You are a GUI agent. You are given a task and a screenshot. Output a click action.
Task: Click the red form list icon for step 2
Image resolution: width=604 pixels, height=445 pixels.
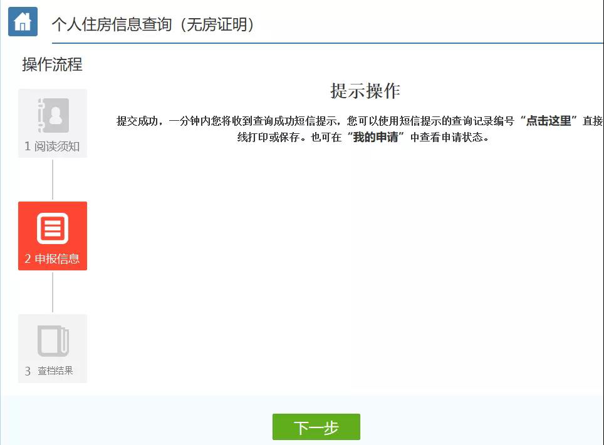coord(53,228)
